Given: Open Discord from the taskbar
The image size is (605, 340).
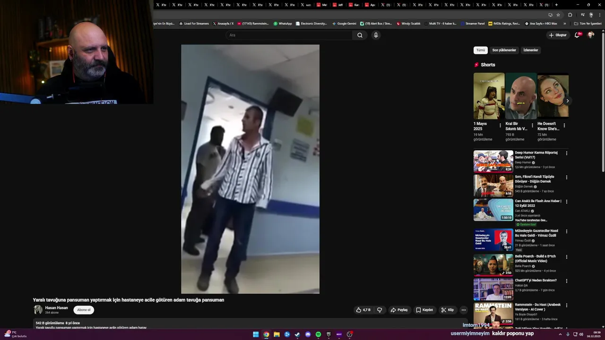Looking at the screenshot, I should point(308,334).
